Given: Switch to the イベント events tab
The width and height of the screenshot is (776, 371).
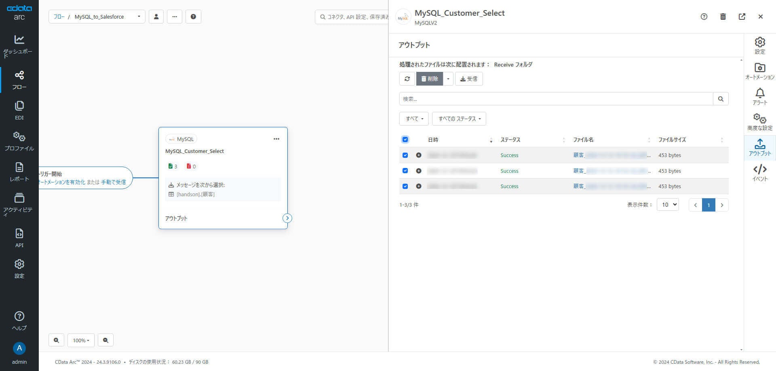Looking at the screenshot, I should (x=760, y=173).
